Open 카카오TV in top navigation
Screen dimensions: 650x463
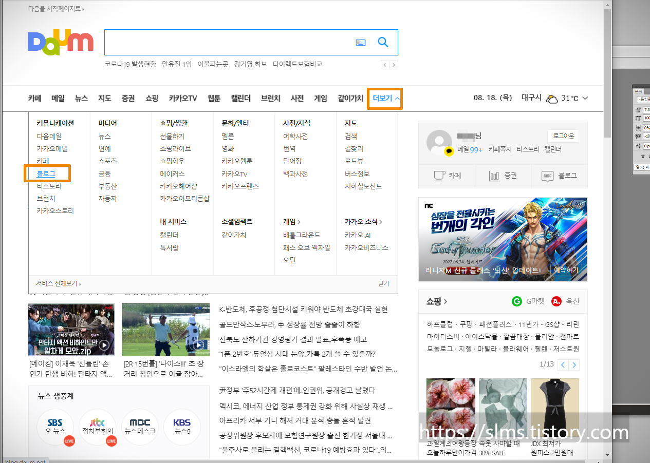click(x=183, y=99)
